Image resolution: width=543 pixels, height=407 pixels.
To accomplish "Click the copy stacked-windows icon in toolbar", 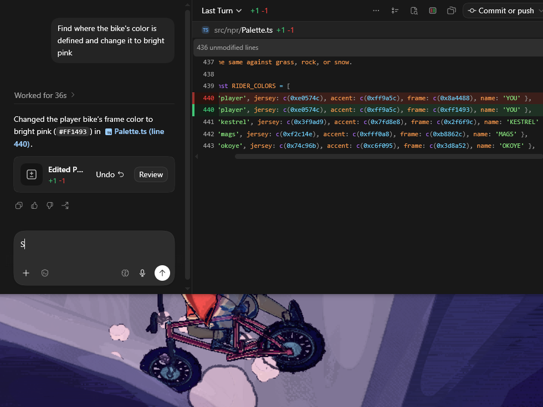I will pyautogui.click(x=451, y=11).
